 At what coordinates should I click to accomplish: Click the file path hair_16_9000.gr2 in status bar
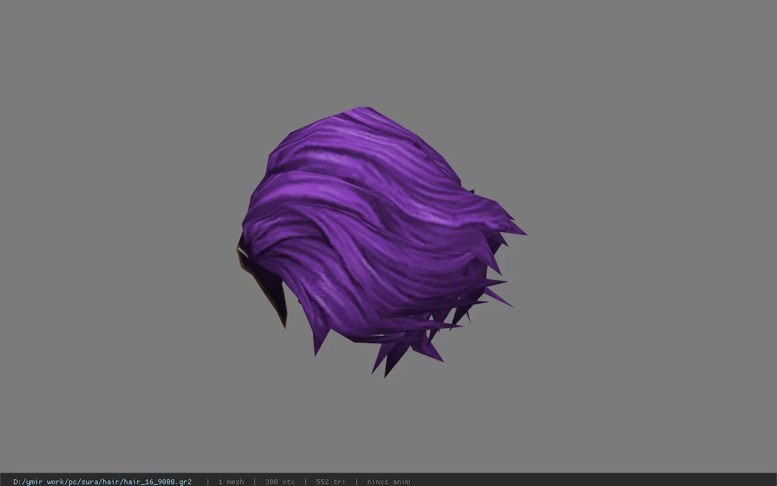tap(102, 482)
